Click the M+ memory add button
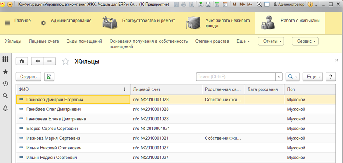This screenshot has width=343, height=163. (x=242, y=5)
